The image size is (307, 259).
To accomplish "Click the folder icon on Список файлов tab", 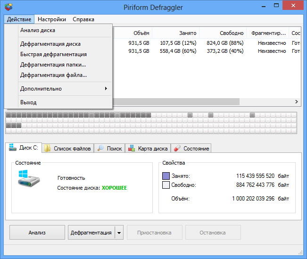I will 47,149.
